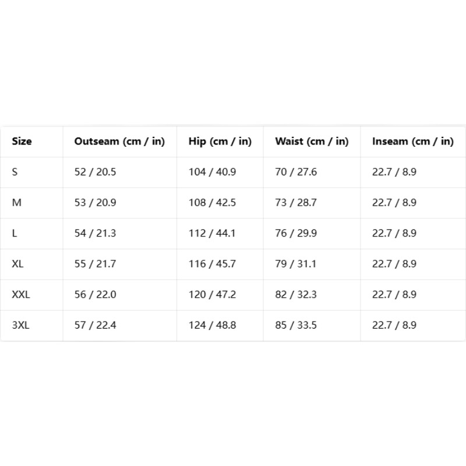The image size is (466, 466).
Task: Click the size M row label
Action: pos(17,202)
